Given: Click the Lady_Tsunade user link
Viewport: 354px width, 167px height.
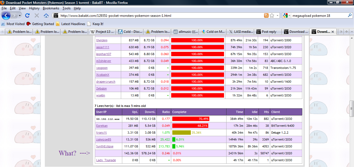Looking at the screenshot, I should [106, 160].
